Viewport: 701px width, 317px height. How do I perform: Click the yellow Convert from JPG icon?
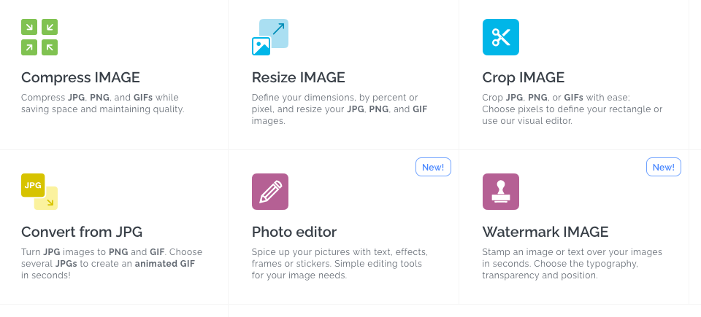coord(39,192)
